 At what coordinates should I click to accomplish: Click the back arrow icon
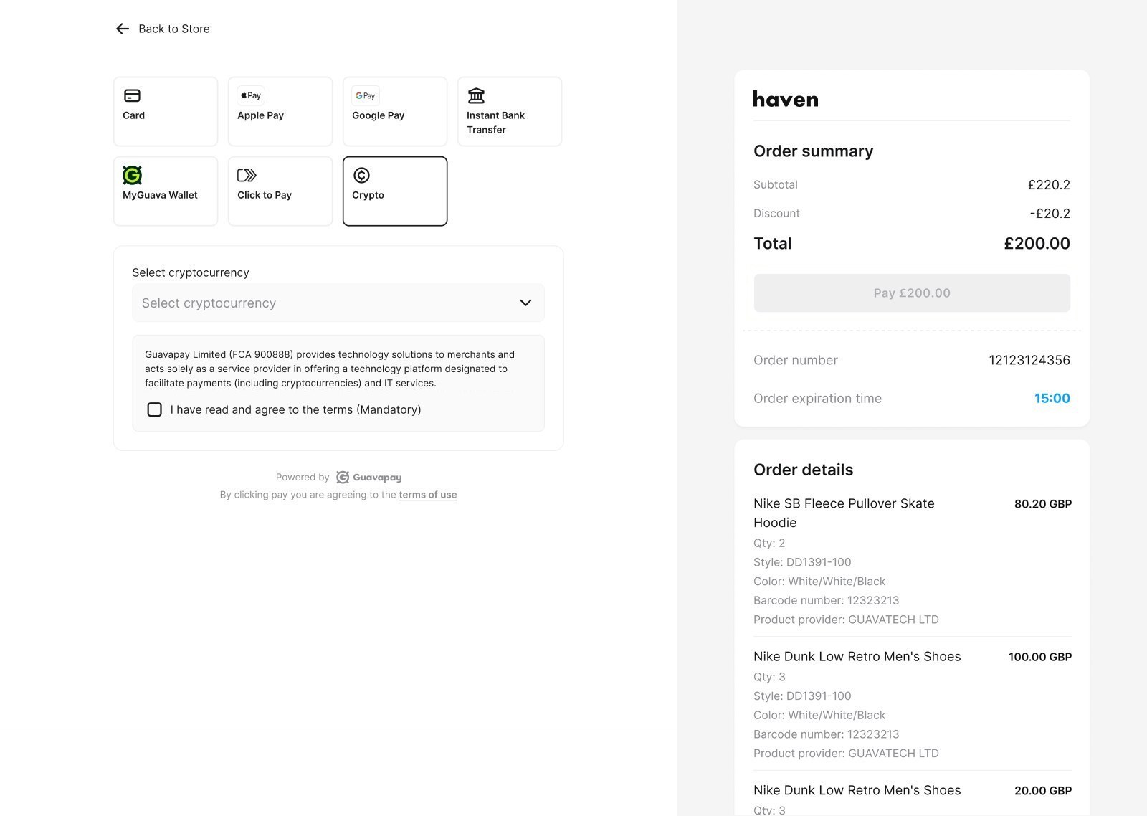[x=123, y=29]
